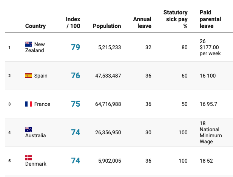This screenshot has height=177, width=233.
Task: Click the Denmark flag icon
Action: coord(29,158)
